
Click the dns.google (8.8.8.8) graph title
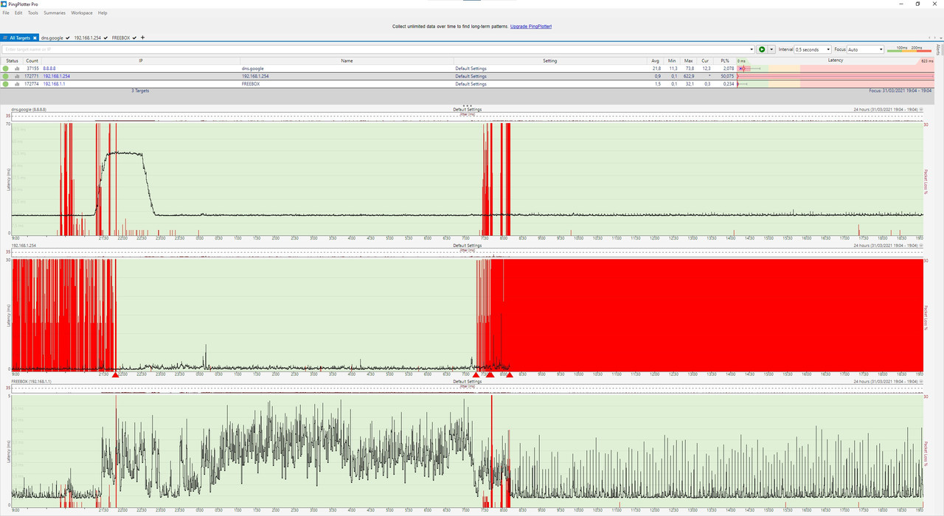coord(30,109)
